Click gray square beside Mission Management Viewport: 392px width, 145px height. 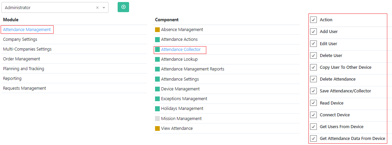pyautogui.click(x=157, y=119)
